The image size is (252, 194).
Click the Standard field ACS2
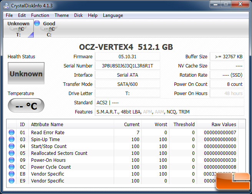169,102
